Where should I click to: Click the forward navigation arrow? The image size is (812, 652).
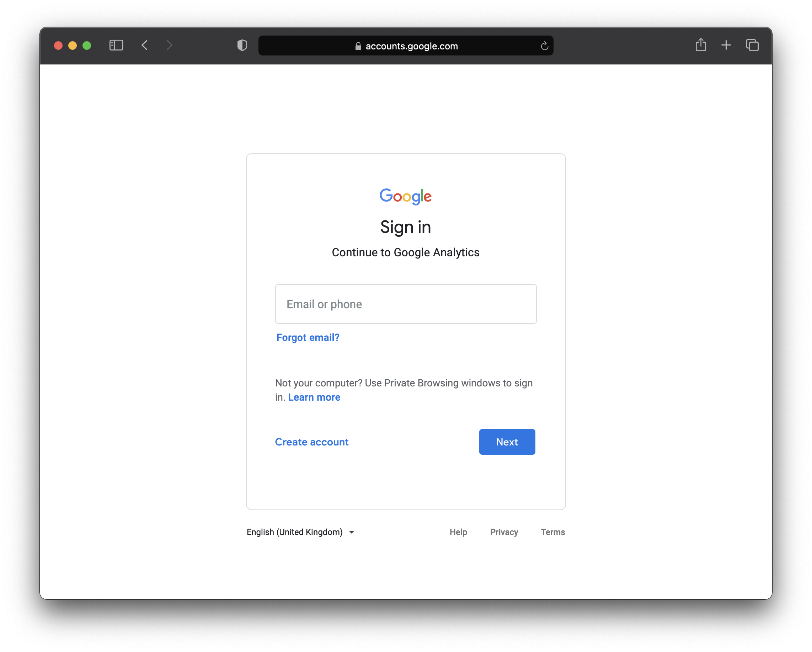(x=170, y=45)
